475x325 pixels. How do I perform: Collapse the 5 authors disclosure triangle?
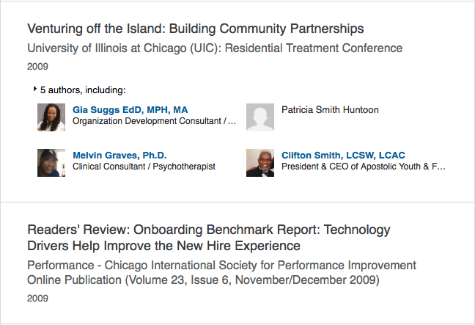35,89
